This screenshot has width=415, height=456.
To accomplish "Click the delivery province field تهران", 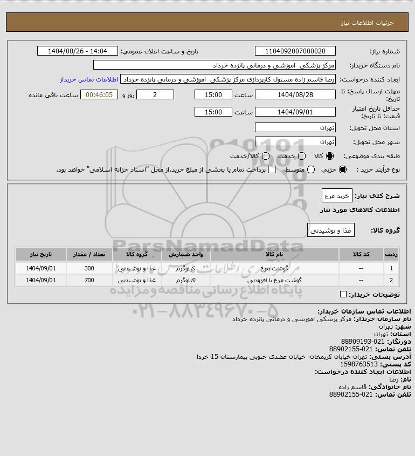I will point(295,128).
